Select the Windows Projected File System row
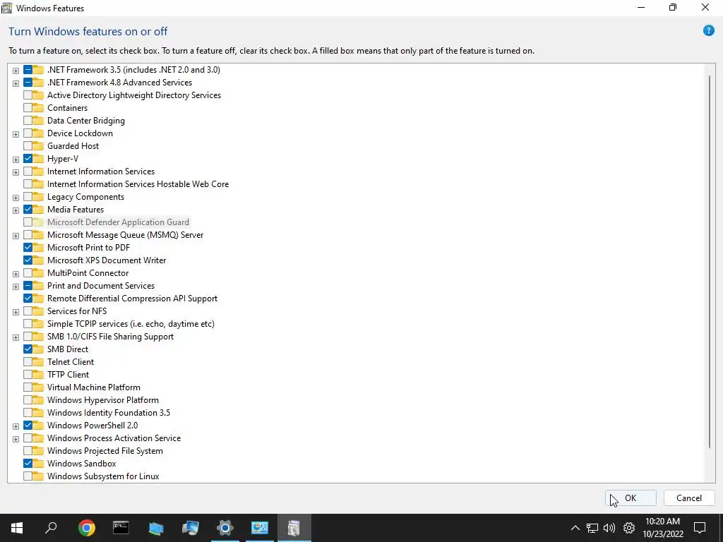 point(105,451)
